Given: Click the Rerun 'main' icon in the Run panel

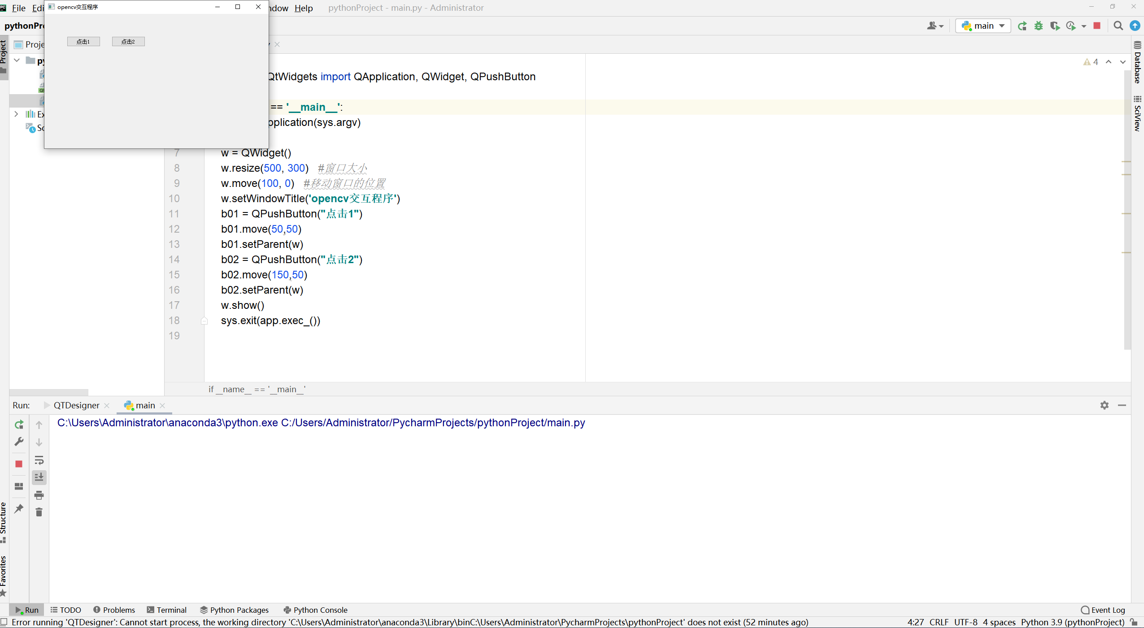Looking at the screenshot, I should coord(19,424).
